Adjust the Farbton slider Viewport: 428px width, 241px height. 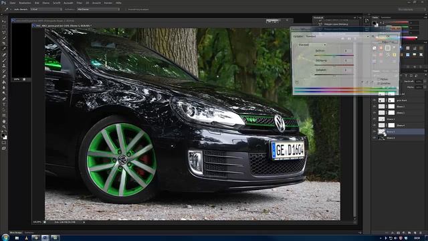(334, 56)
